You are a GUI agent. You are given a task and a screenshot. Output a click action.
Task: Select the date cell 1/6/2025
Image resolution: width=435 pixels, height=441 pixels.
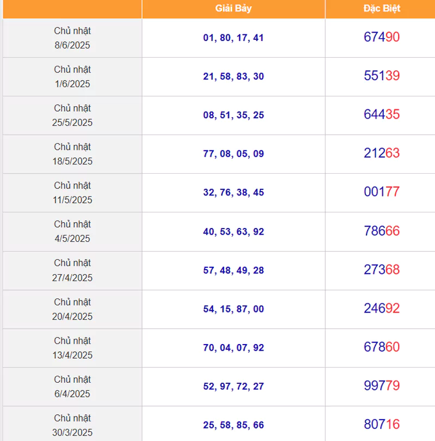click(72, 77)
